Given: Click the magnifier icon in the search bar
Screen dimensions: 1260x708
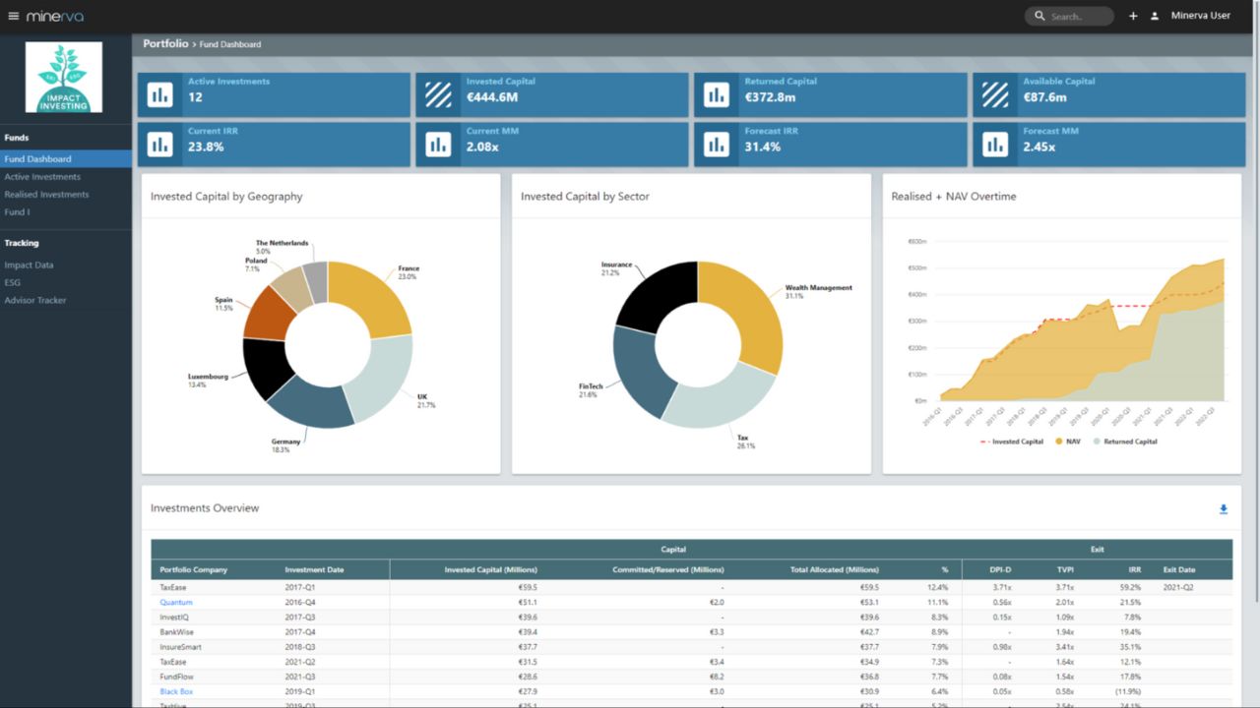Looking at the screenshot, I should pos(1039,16).
